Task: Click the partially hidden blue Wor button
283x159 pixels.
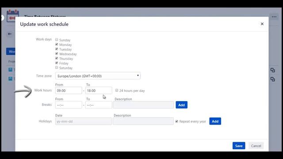Action: [x=11, y=52]
